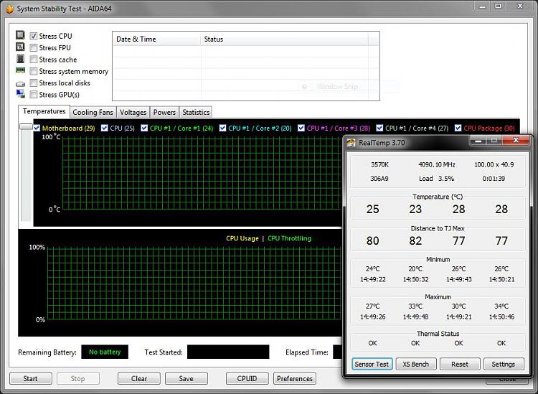
Task: Toggle the Motherboard (29) graph checkbox
Action: point(37,128)
